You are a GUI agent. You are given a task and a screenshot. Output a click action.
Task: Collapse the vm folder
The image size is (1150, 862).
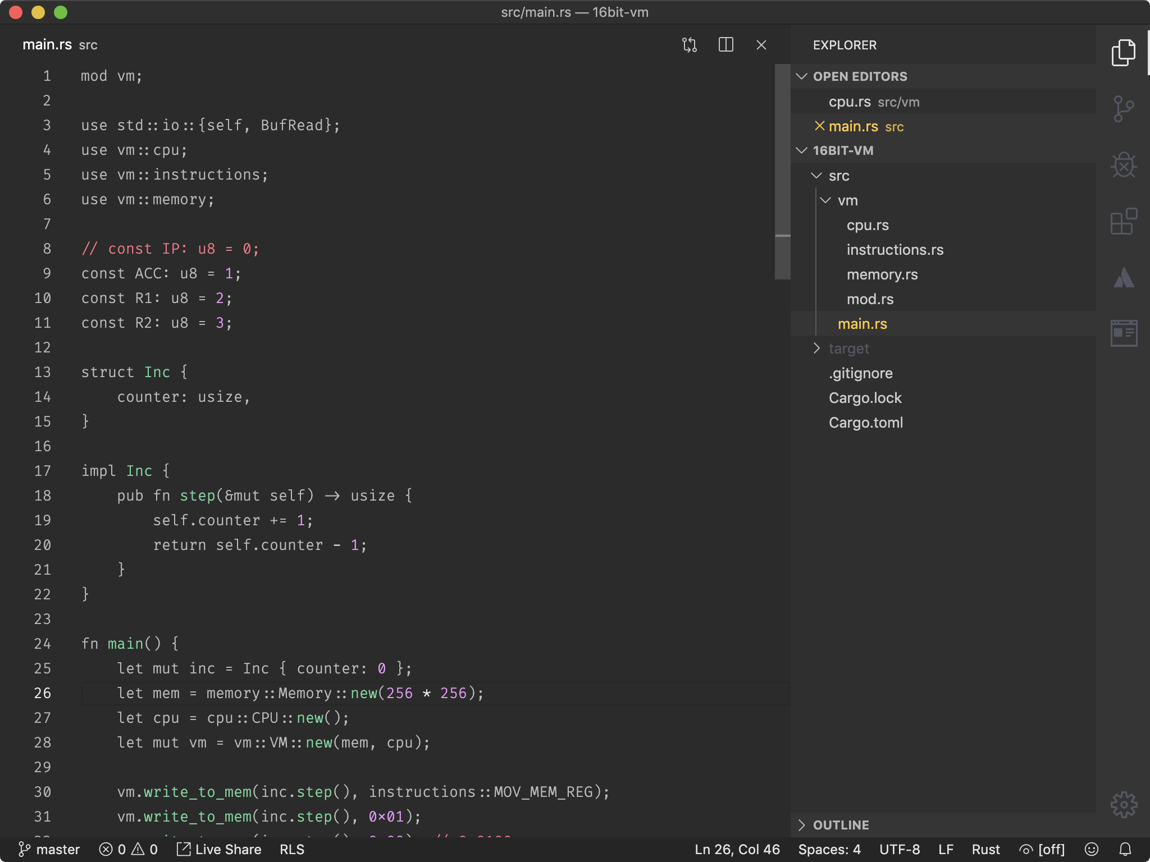847,200
